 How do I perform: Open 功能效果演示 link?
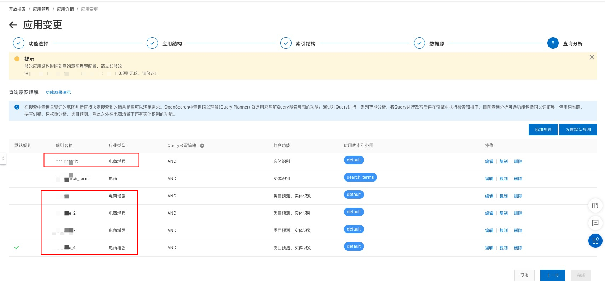coord(58,92)
